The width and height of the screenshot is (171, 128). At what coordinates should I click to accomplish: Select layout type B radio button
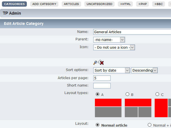pyautogui.click(x=128, y=94)
